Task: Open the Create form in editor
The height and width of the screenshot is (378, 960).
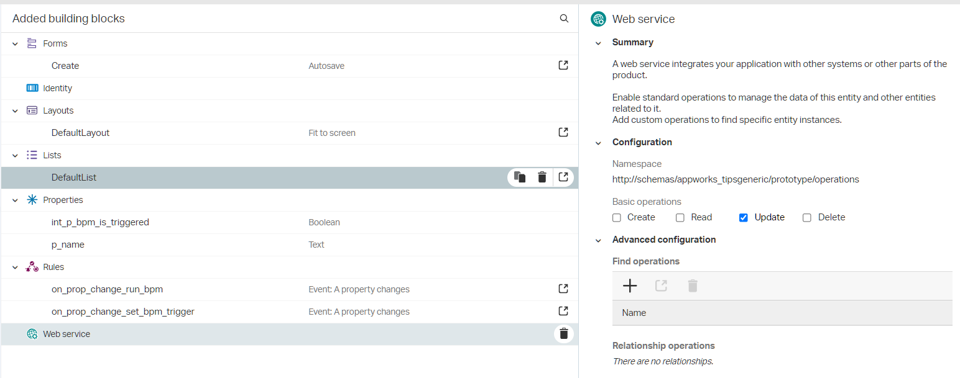Action: click(563, 65)
